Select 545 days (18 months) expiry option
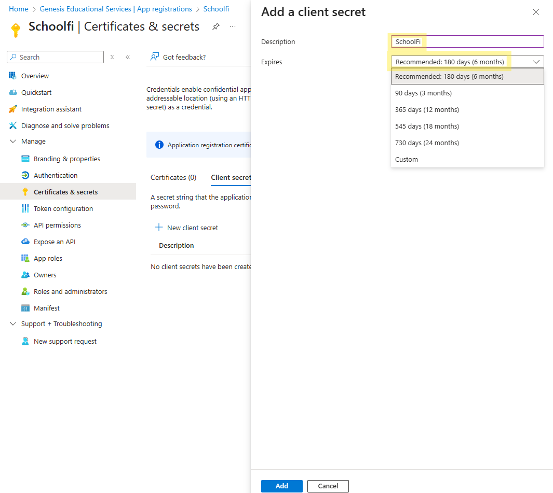The width and height of the screenshot is (553, 493). point(467,126)
